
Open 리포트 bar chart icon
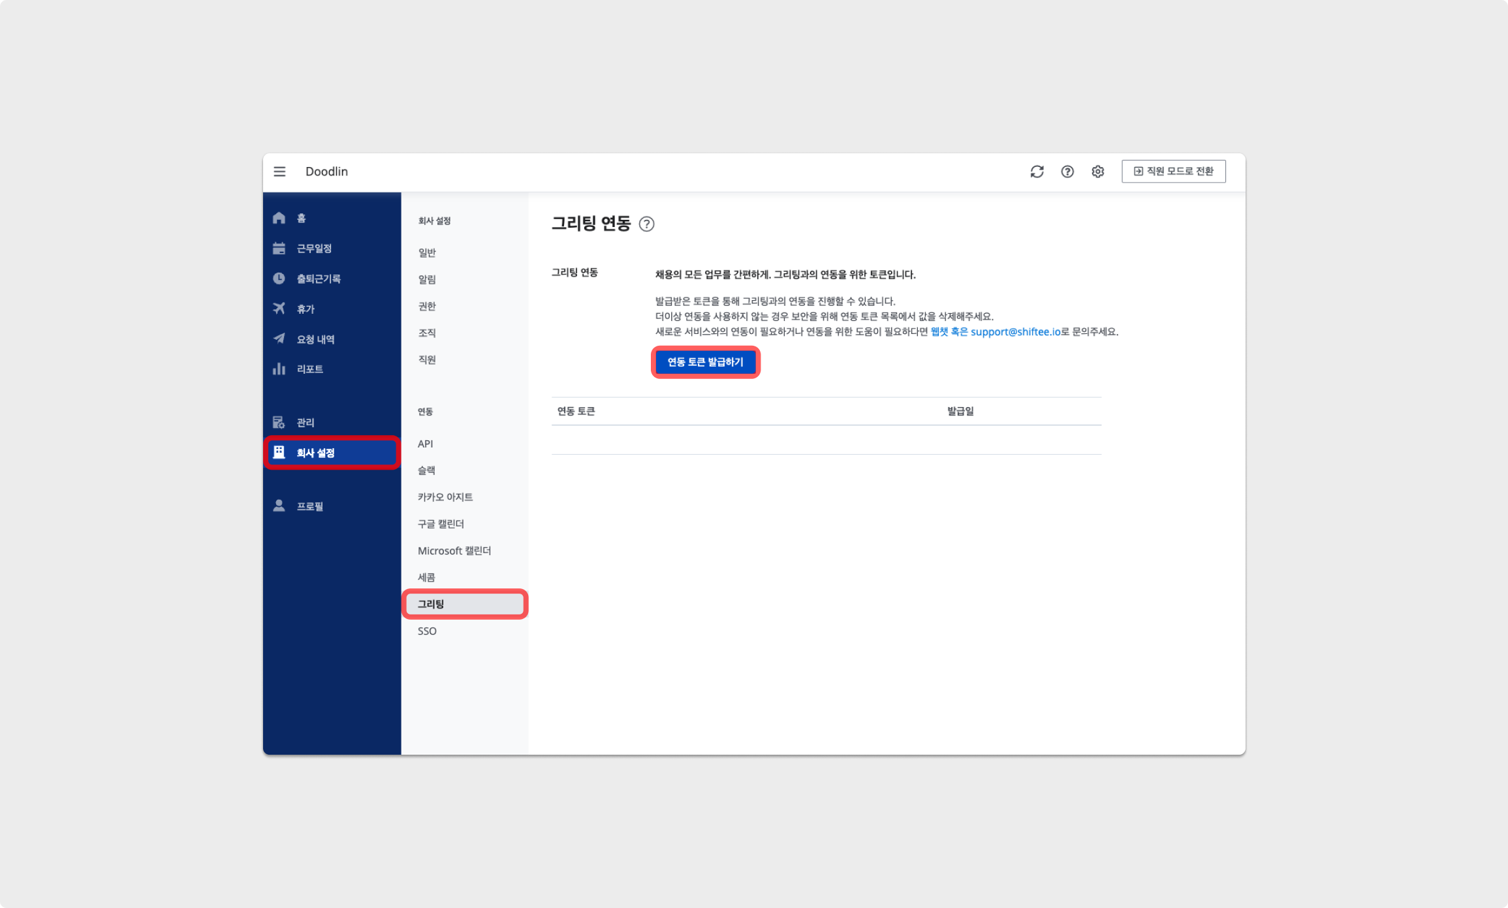[x=279, y=369]
